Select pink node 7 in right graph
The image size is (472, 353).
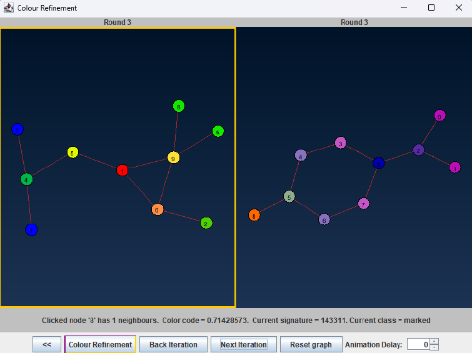click(364, 204)
